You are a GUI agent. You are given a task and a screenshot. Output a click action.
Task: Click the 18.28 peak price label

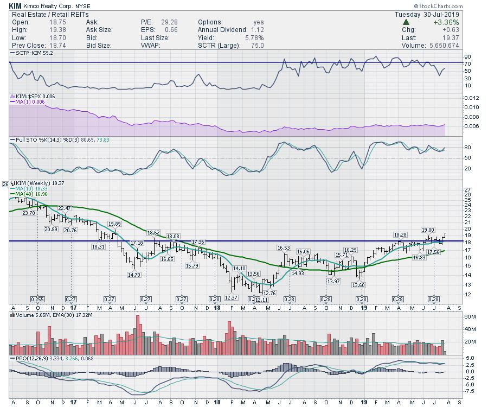pyautogui.click(x=400, y=234)
